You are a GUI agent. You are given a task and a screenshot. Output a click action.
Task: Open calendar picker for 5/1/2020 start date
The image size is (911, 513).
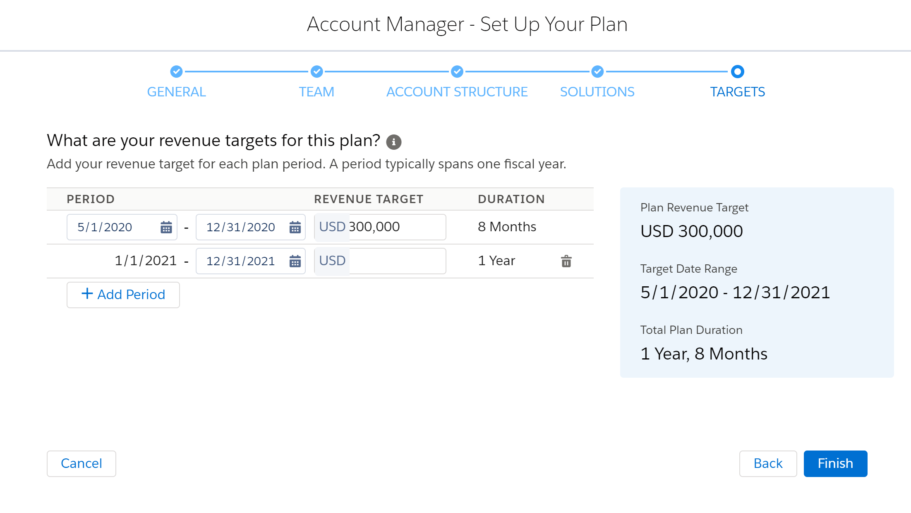coord(166,227)
